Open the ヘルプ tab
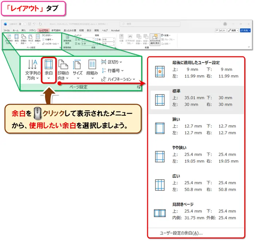 coord(105,31)
